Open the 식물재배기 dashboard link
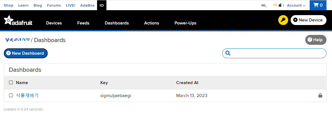332x122 pixels. point(27,95)
